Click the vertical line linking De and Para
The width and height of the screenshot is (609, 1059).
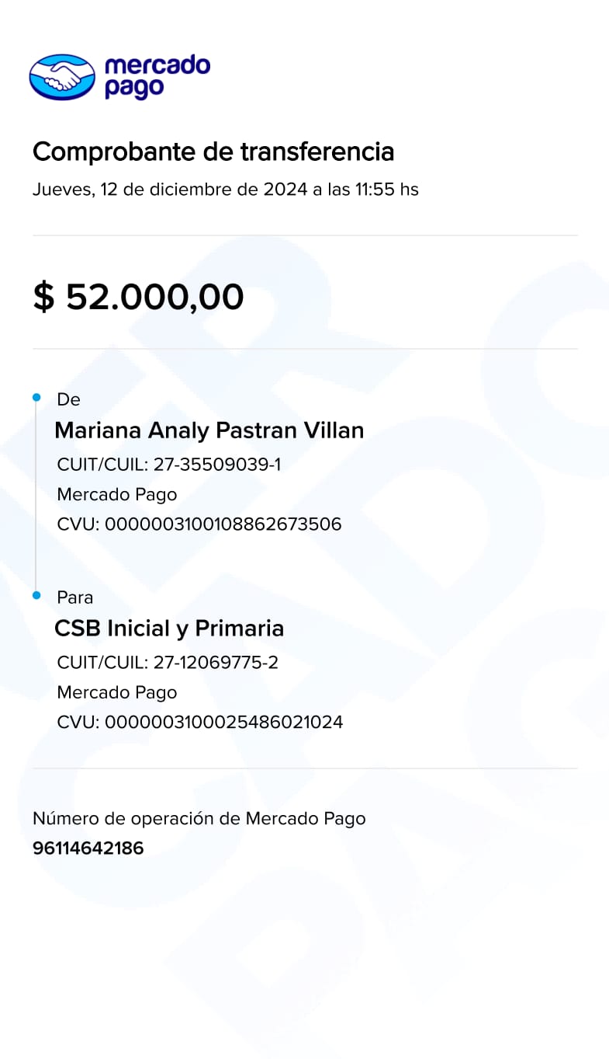[36, 497]
